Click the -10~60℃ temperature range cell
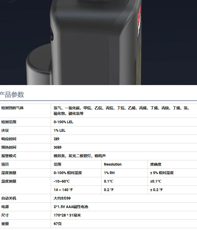This screenshot has width=197, height=230. (x=62, y=181)
